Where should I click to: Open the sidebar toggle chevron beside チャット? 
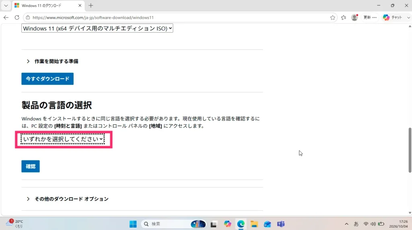click(x=409, y=18)
